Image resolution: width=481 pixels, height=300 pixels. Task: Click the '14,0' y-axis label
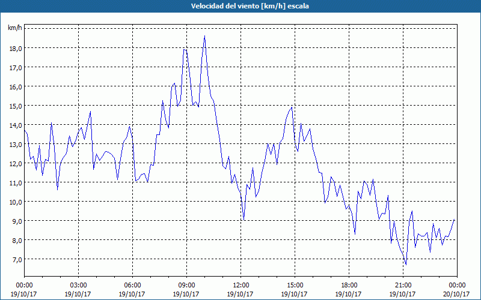[16, 125]
